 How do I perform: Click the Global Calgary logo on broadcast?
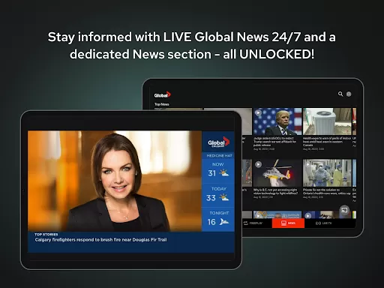[x=218, y=142]
